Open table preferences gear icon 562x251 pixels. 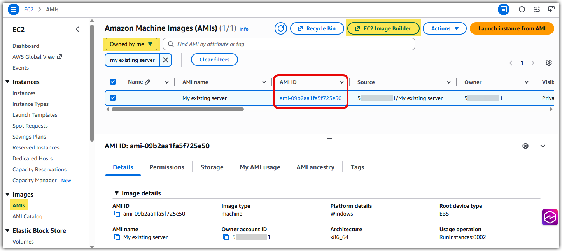(549, 63)
